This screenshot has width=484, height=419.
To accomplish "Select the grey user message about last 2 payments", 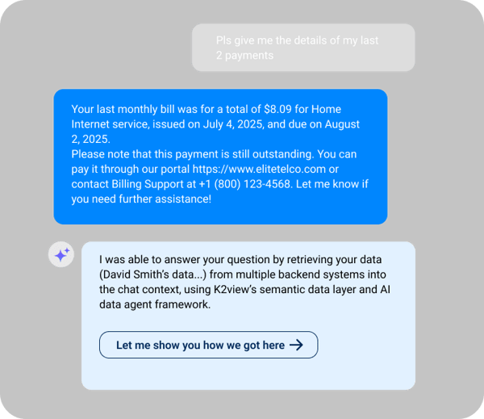I will [303, 48].
